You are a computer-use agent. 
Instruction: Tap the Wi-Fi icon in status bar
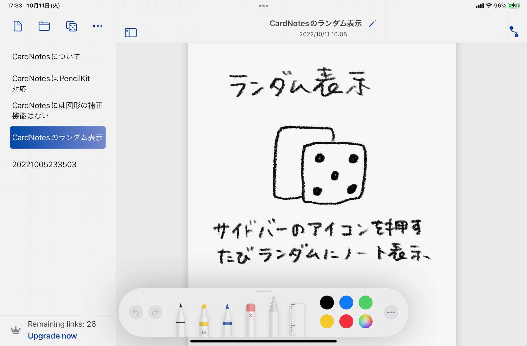click(x=489, y=6)
